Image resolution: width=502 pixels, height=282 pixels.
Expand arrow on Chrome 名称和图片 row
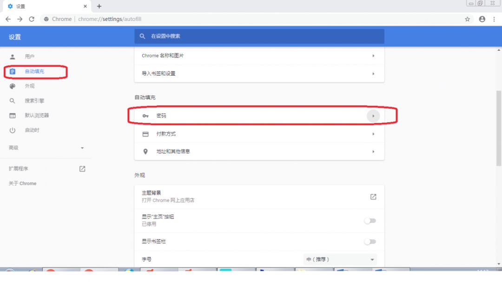[373, 56]
